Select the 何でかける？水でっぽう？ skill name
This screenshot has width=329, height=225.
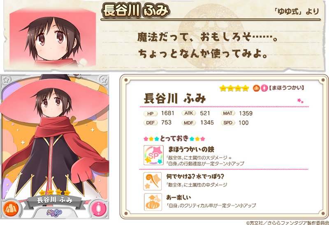(x=195, y=177)
